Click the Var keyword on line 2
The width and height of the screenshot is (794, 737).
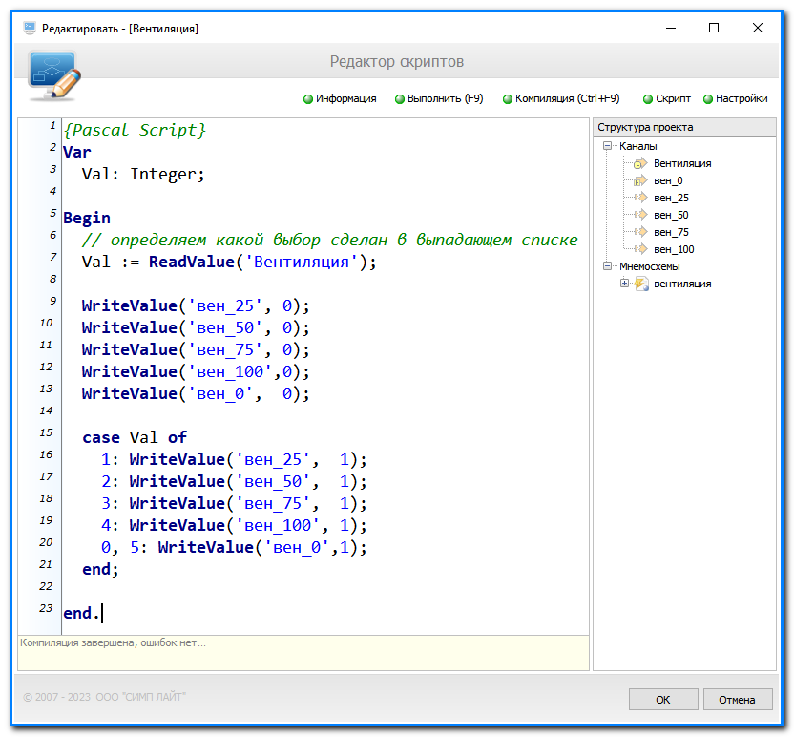pos(77,152)
